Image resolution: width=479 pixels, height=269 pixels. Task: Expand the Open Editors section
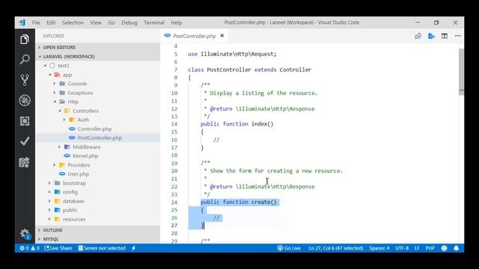(x=97, y=47)
